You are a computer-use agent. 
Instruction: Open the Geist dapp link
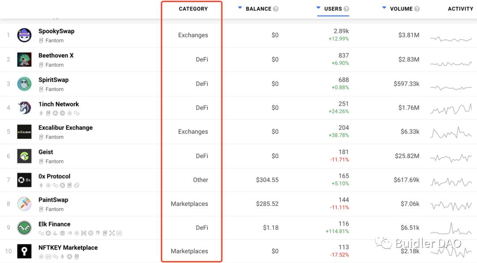(45, 152)
